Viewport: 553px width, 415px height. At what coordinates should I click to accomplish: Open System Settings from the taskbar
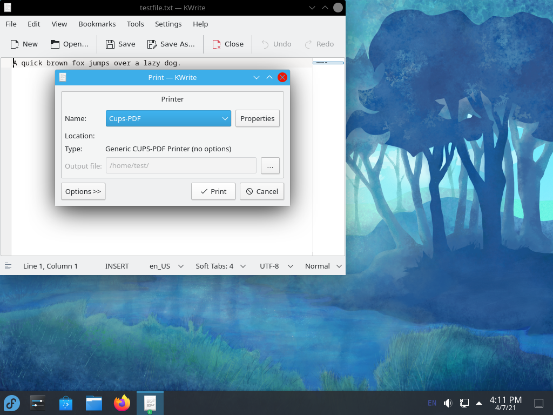pos(37,403)
